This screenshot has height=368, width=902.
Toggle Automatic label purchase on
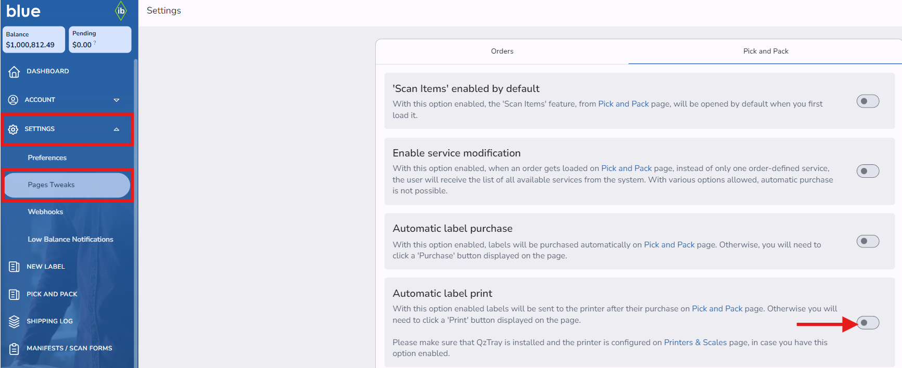click(x=868, y=241)
